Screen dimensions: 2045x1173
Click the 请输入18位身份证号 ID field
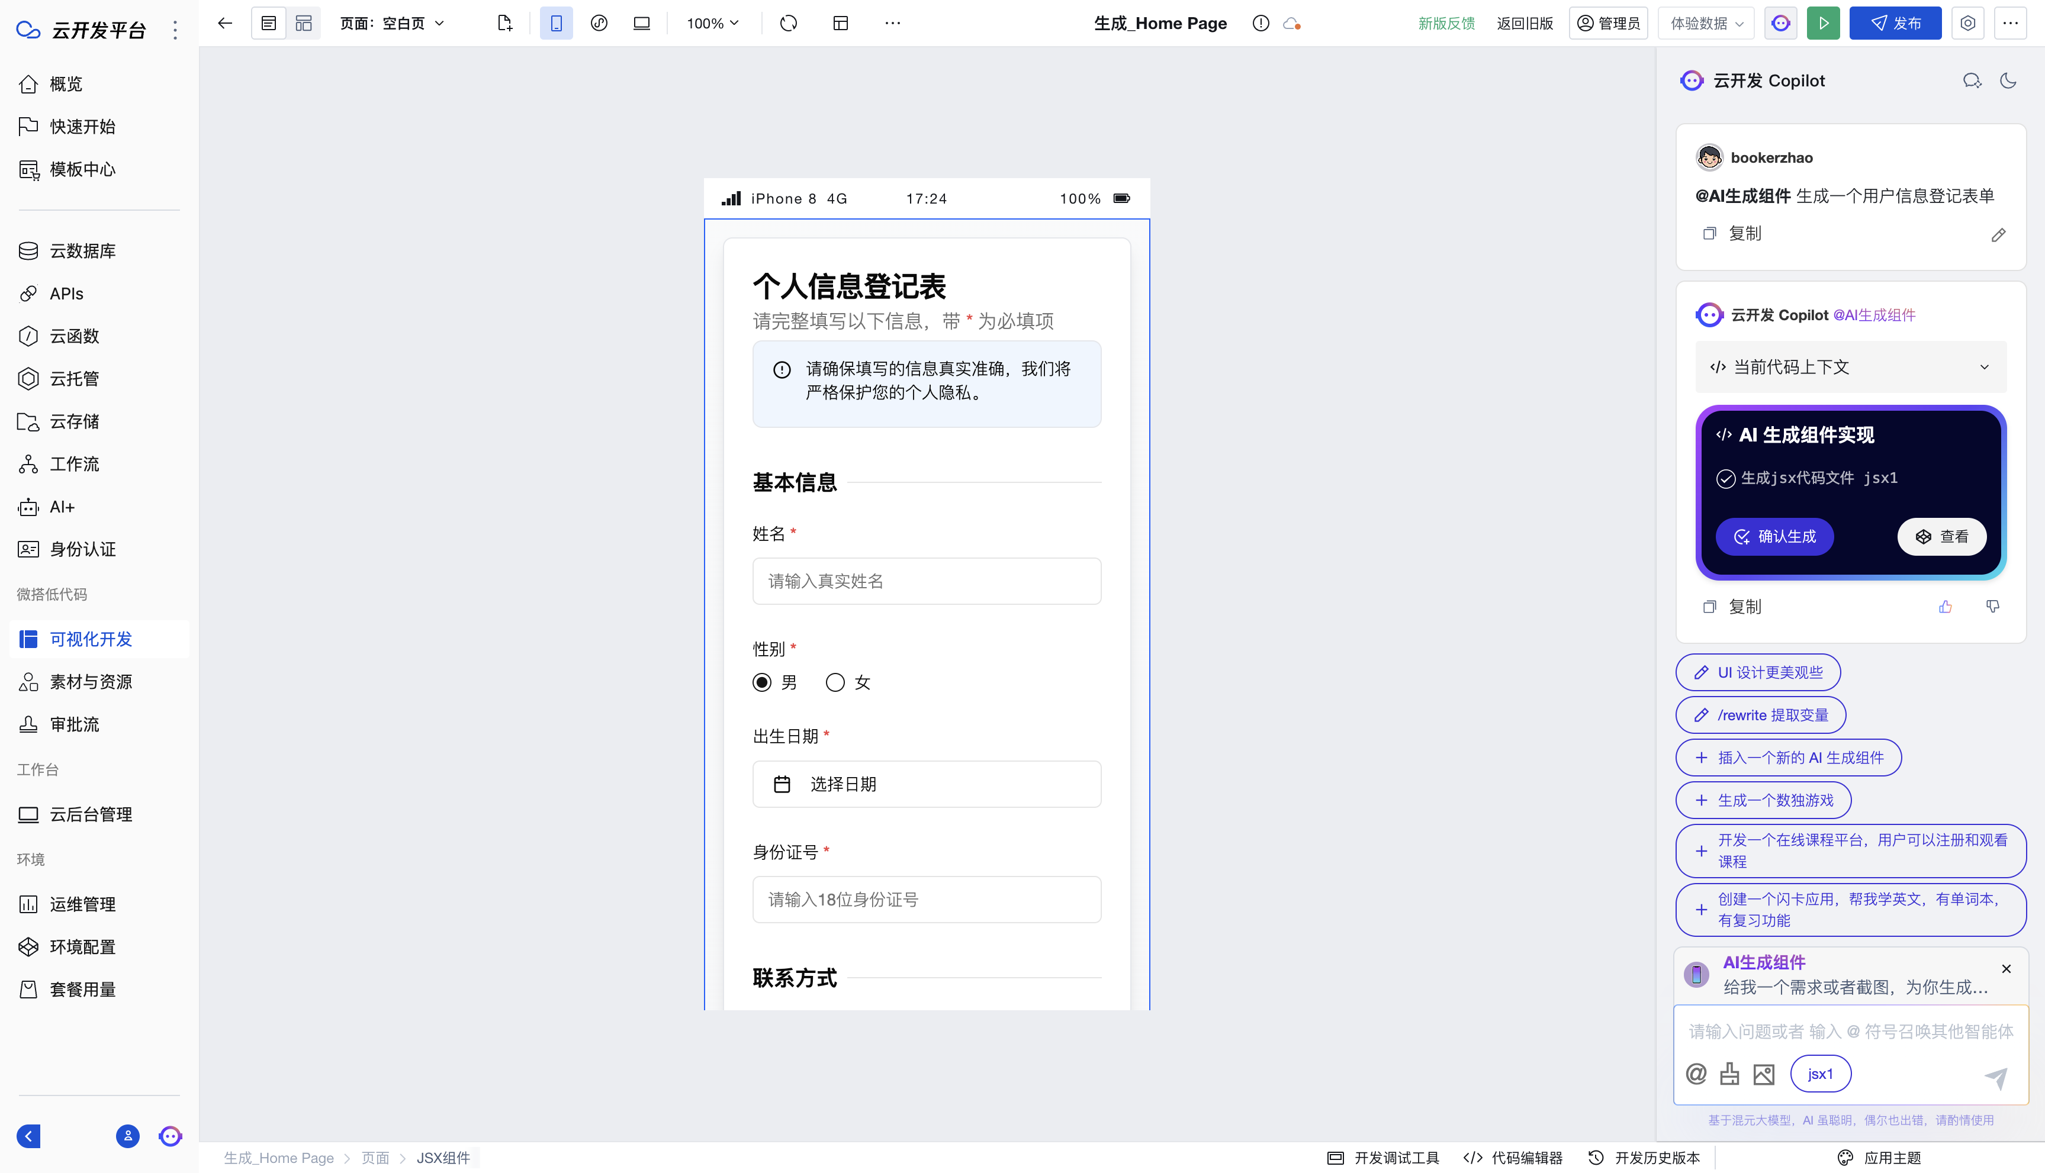[927, 899]
